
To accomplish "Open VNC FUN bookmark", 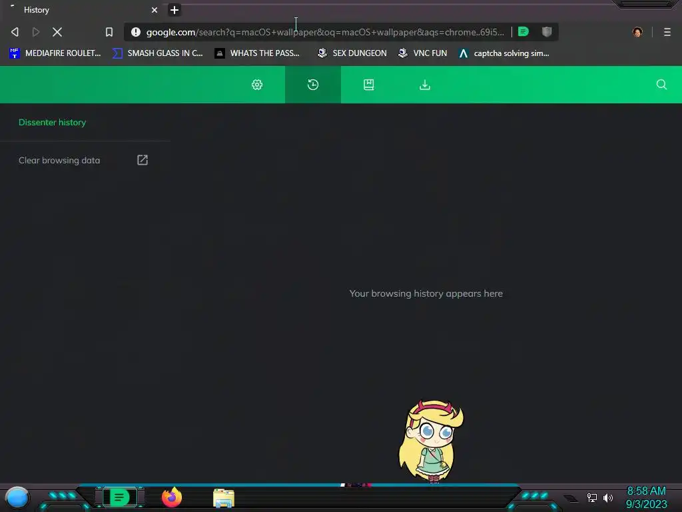I will click(x=423, y=53).
